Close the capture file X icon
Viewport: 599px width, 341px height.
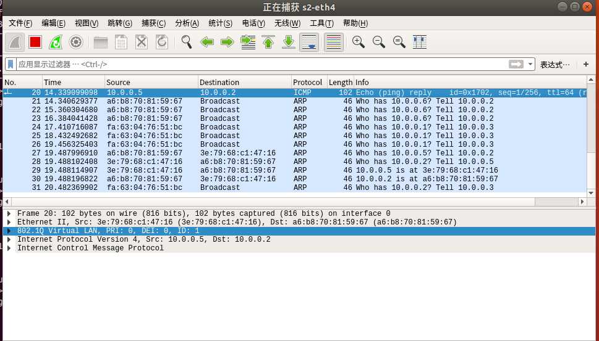click(142, 42)
